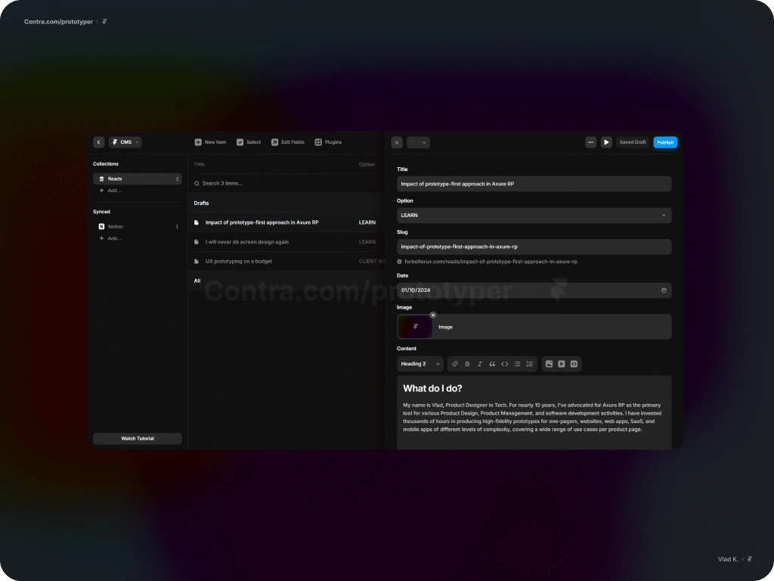
Task: Select the Reads collection
Action: click(138, 179)
